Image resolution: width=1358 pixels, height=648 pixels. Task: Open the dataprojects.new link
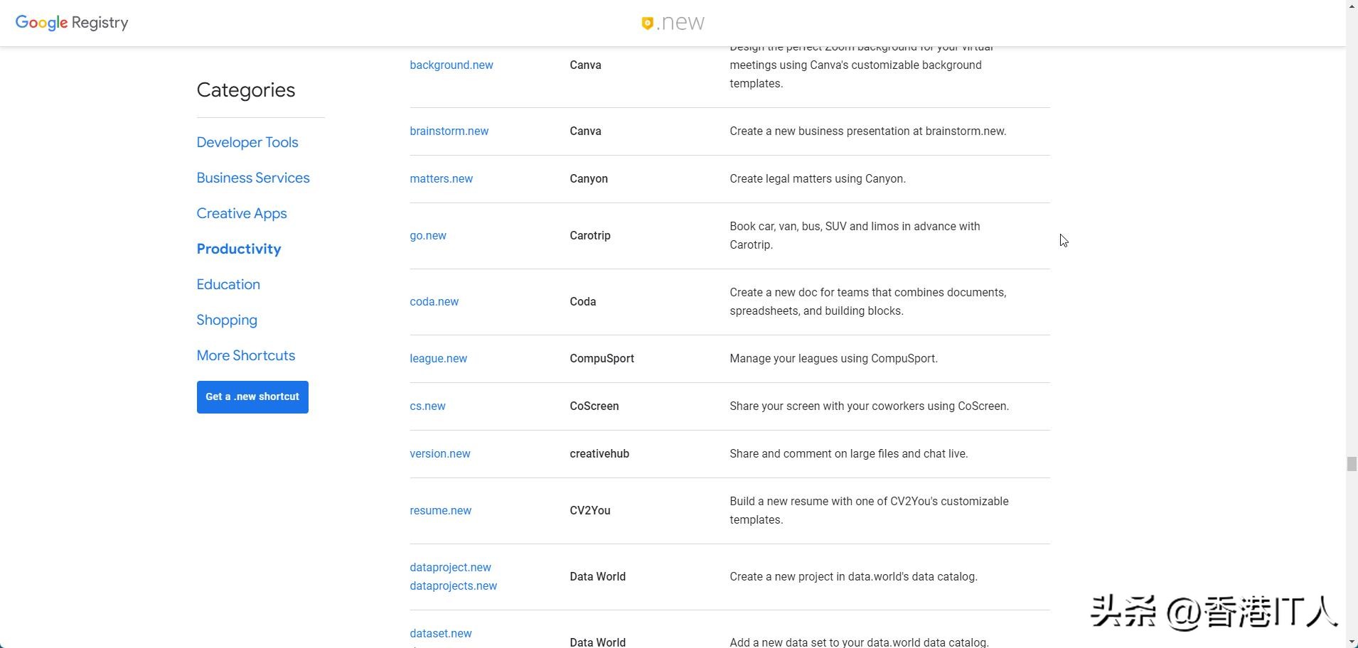tap(454, 585)
